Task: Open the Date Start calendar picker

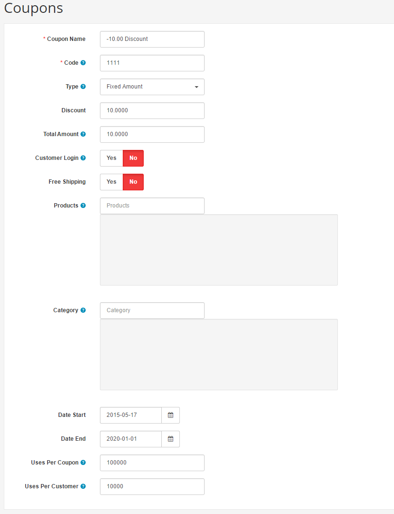Action: (170, 415)
